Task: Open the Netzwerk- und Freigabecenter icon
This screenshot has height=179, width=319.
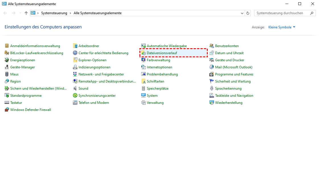Action: pyautogui.click(x=75, y=74)
